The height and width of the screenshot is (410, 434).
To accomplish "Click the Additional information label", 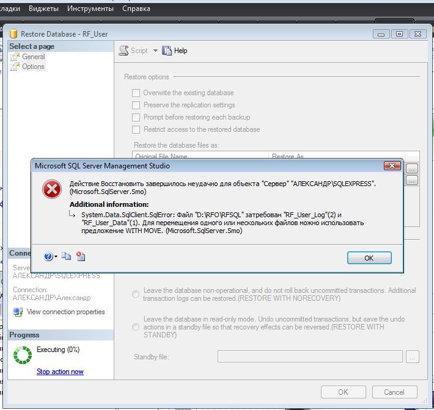I will click(109, 204).
